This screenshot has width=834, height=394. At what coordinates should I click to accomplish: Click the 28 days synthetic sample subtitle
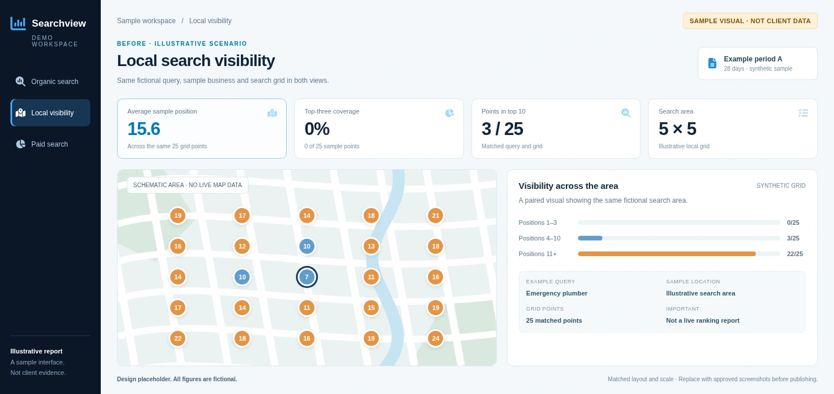758,69
